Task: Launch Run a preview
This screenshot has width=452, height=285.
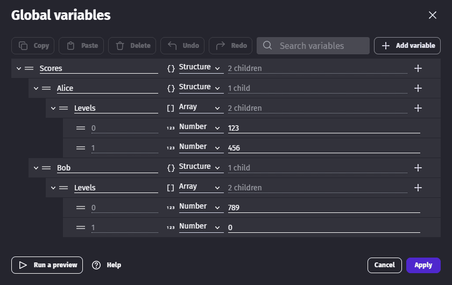Action: pos(47,265)
